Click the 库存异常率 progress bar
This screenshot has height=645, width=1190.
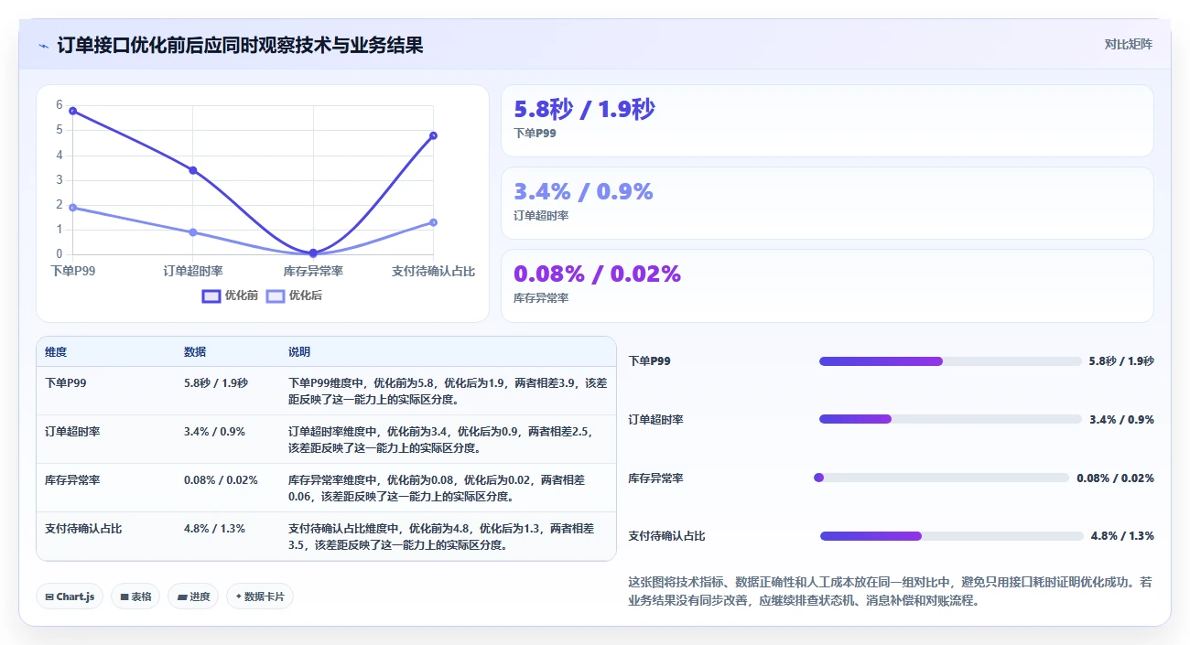(941, 478)
